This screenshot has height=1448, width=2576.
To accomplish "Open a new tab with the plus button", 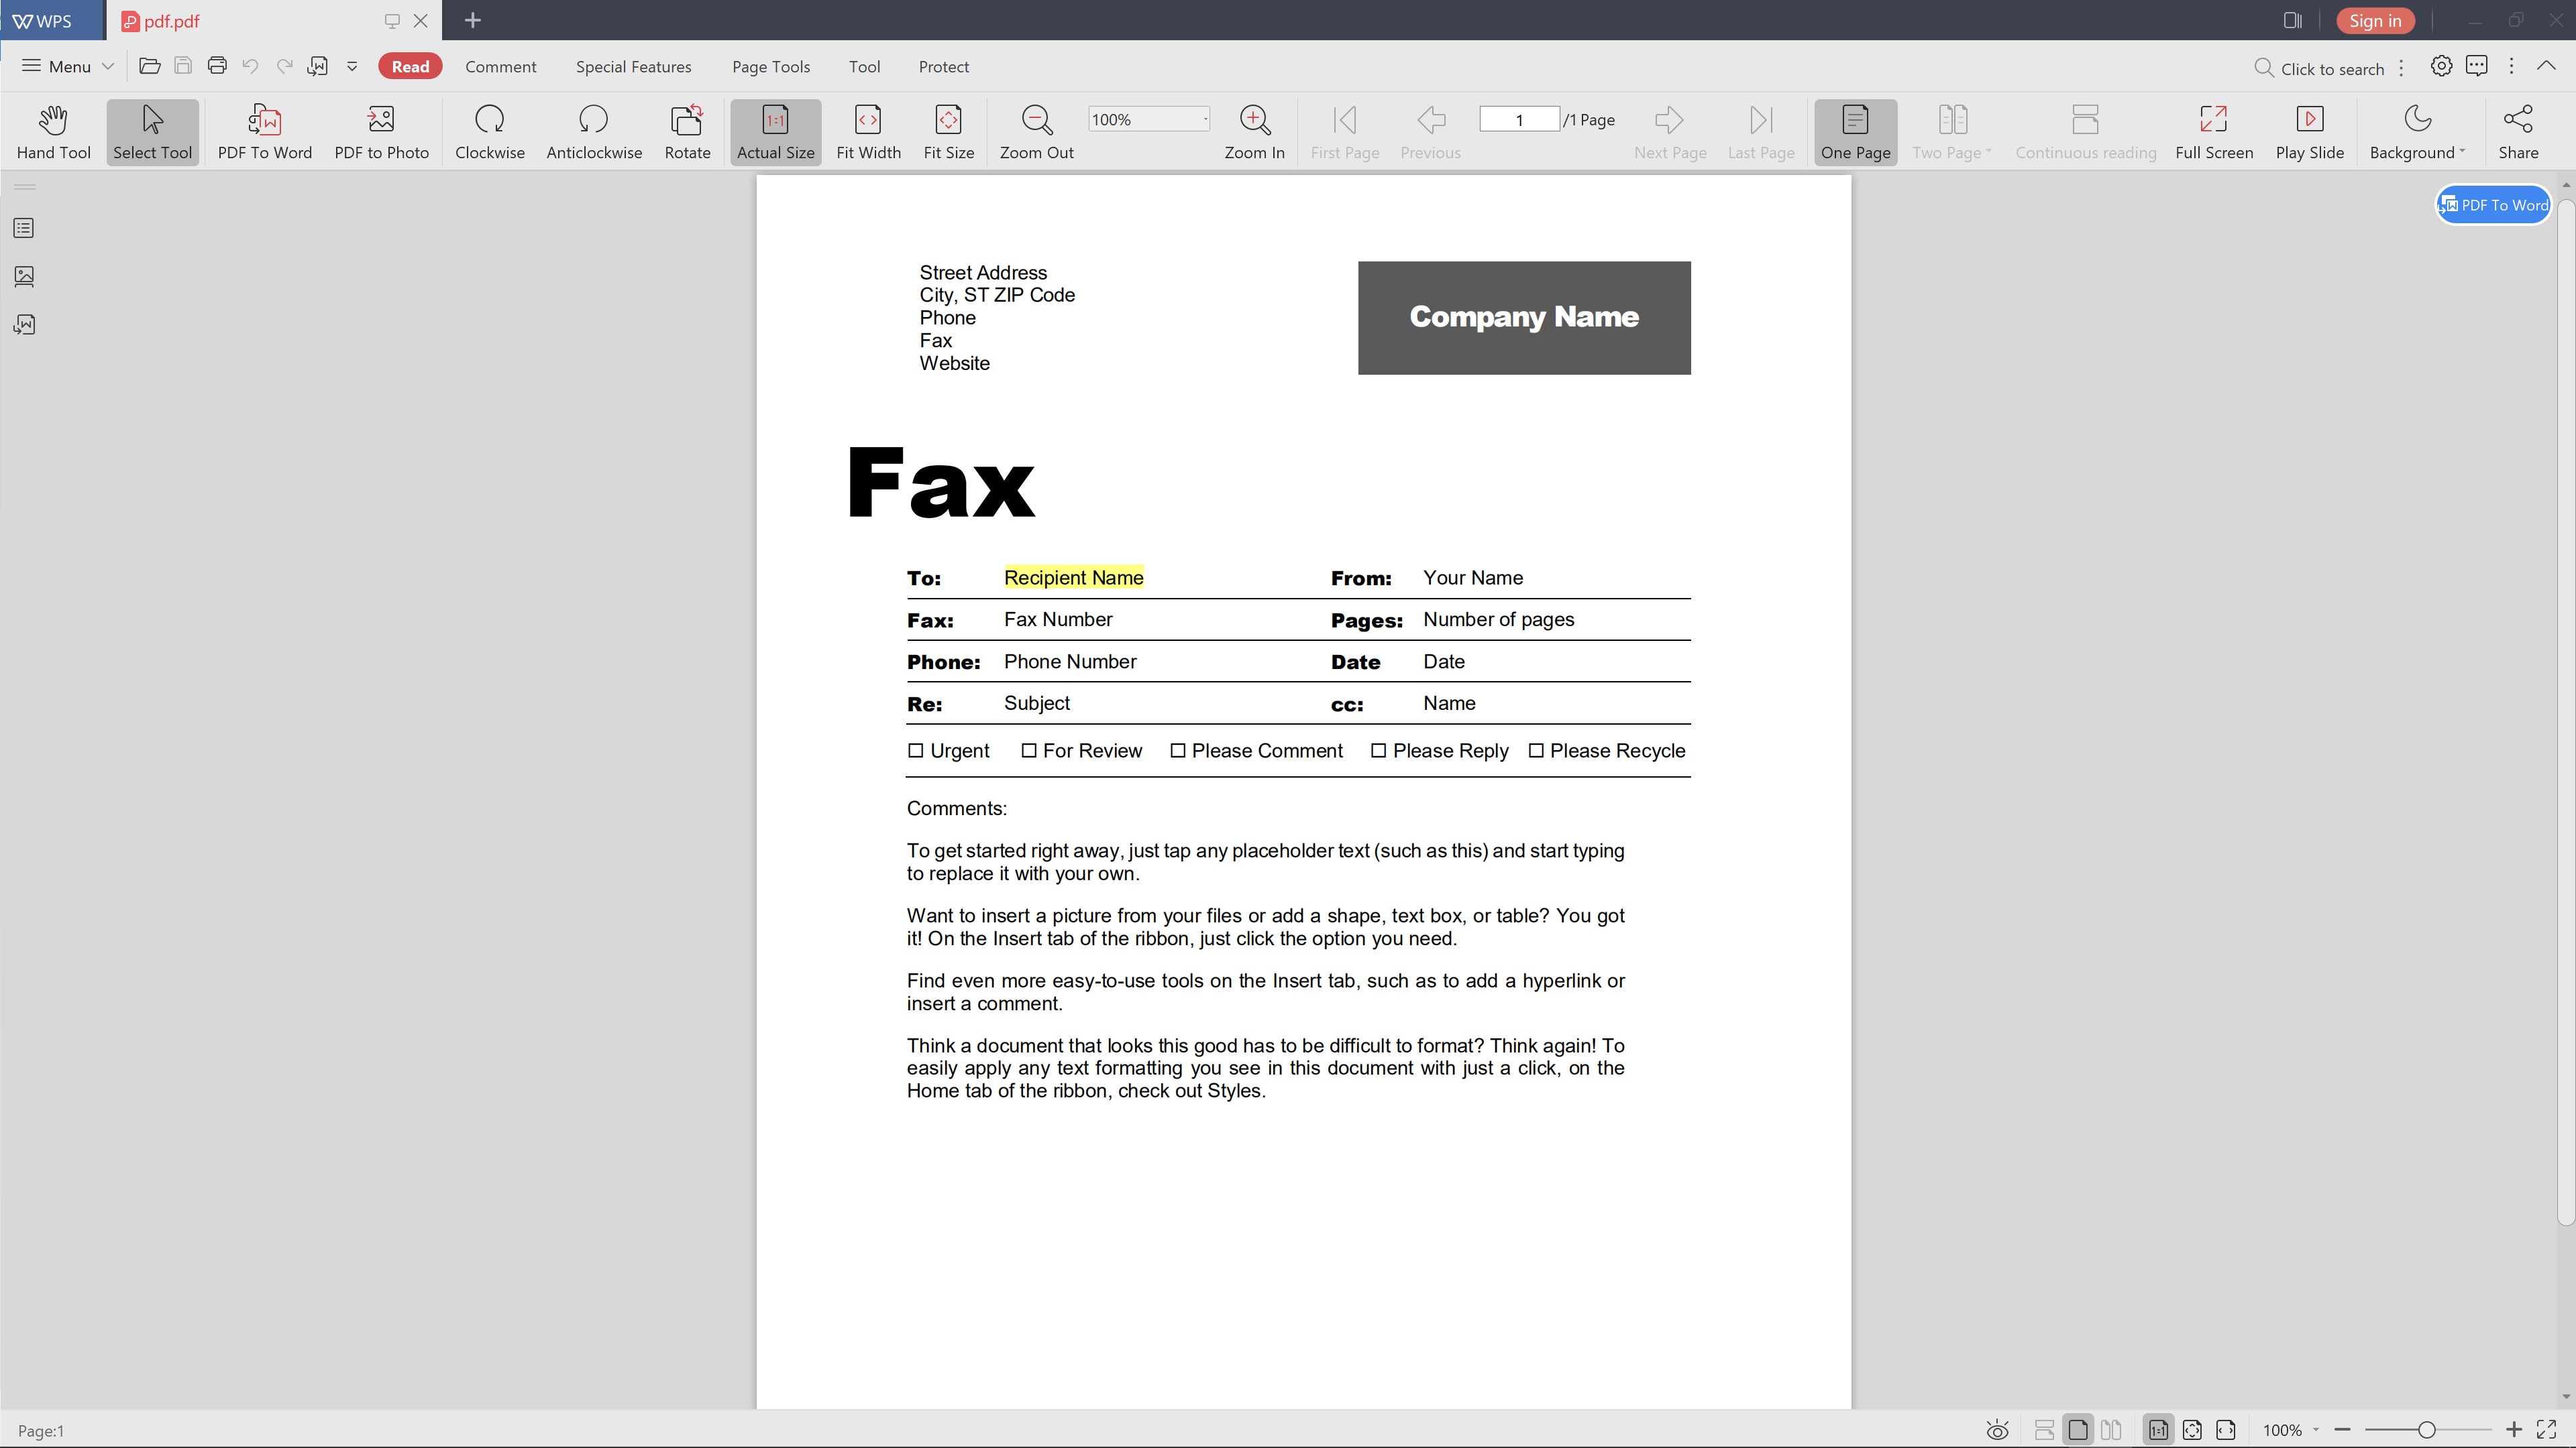I will coord(473,20).
